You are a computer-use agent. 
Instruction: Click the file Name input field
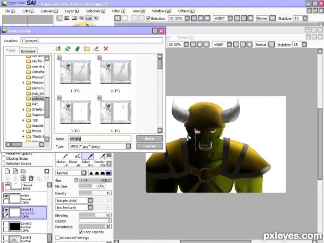[99, 139]
